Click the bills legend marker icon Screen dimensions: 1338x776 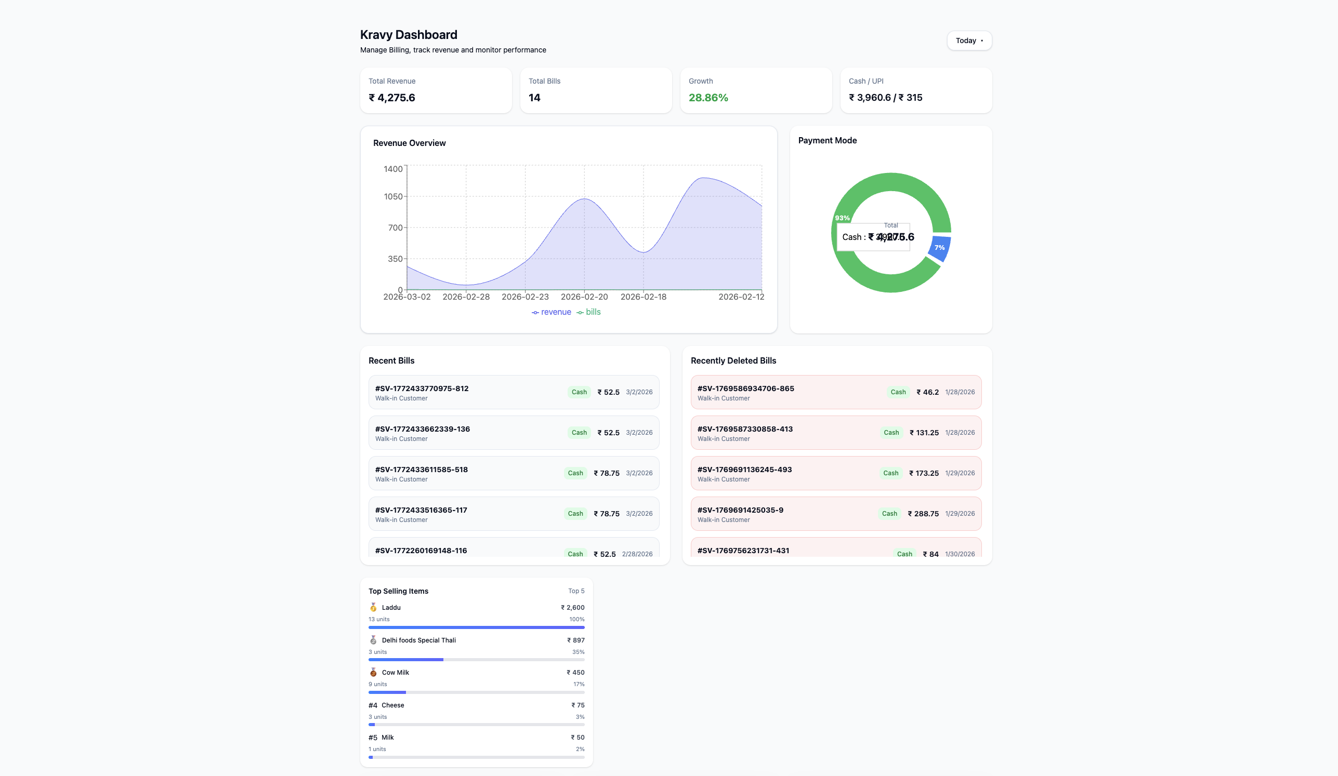point(580,312)
